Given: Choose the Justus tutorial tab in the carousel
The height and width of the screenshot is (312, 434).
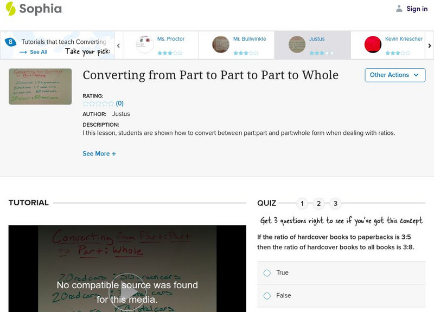Looking at the screenshot, I should click(x=312, y=45).
